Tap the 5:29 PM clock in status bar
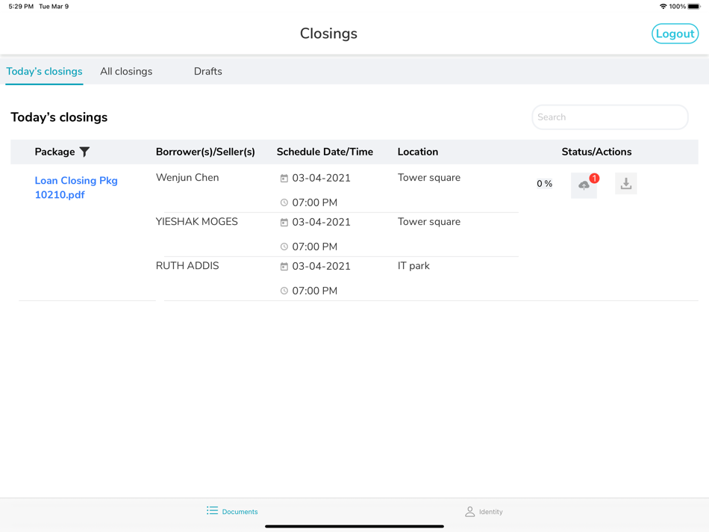709x532 pixels. (21, 6)
